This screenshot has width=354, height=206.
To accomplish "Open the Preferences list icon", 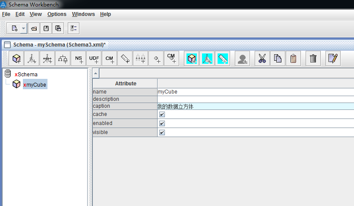I will point(73,28).
